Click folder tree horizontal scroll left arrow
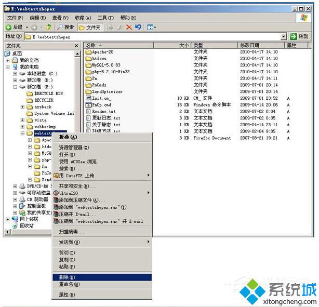The image size is (319, 307). 7,232
